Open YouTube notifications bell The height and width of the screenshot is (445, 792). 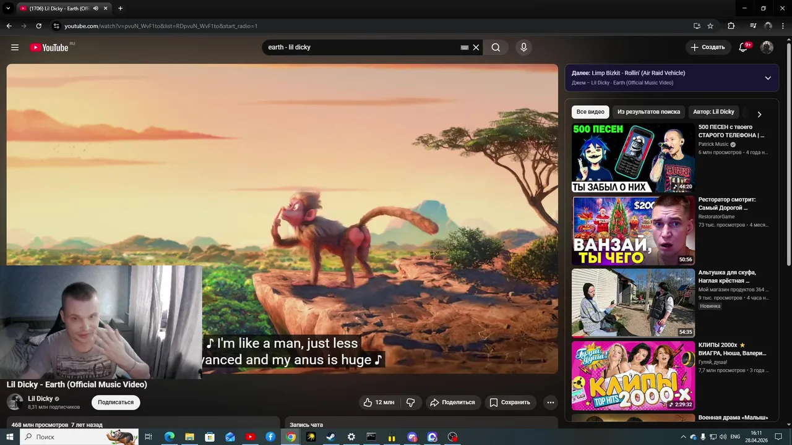[744, 48]
